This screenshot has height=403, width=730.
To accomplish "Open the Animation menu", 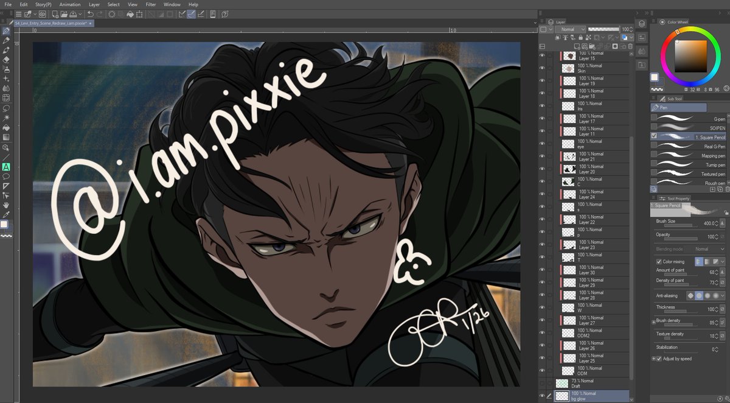I will click(70, 4).
